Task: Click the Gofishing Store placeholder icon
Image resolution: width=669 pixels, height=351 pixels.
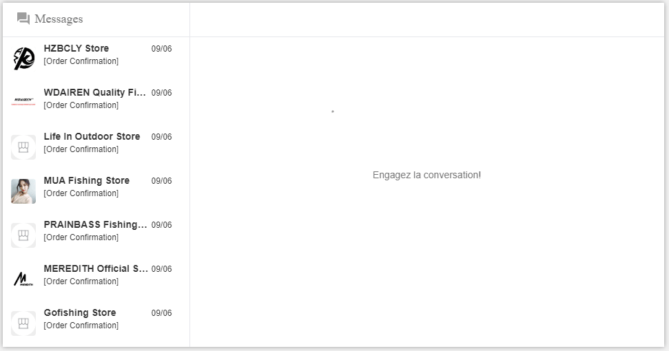Action: (x=23, y=323)
